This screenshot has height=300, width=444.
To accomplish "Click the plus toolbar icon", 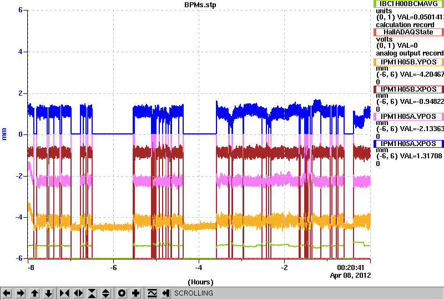I will [135, 293].
